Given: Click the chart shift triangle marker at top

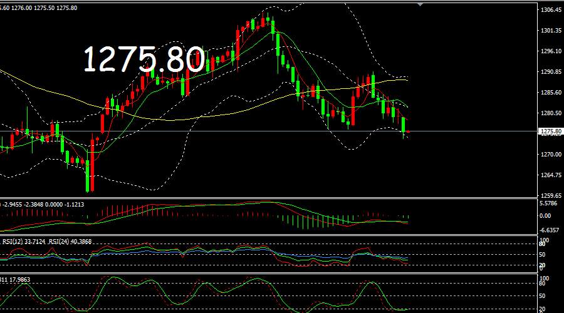Looking at the screenshot, I should coord(419,4).
